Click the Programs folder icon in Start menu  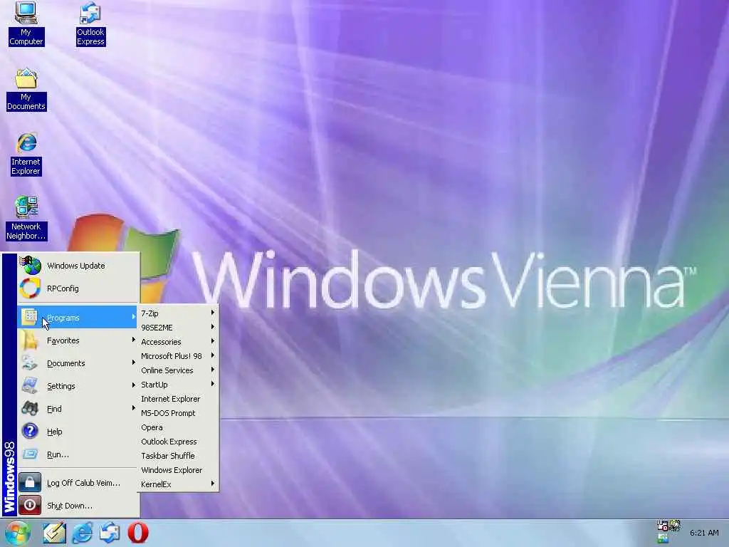(x=30, y=317)
